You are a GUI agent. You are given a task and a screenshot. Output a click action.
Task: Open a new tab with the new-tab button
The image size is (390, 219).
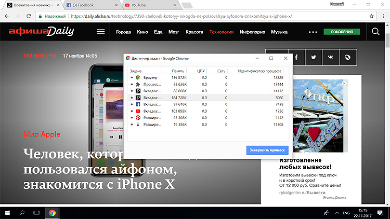coord(187,5)
